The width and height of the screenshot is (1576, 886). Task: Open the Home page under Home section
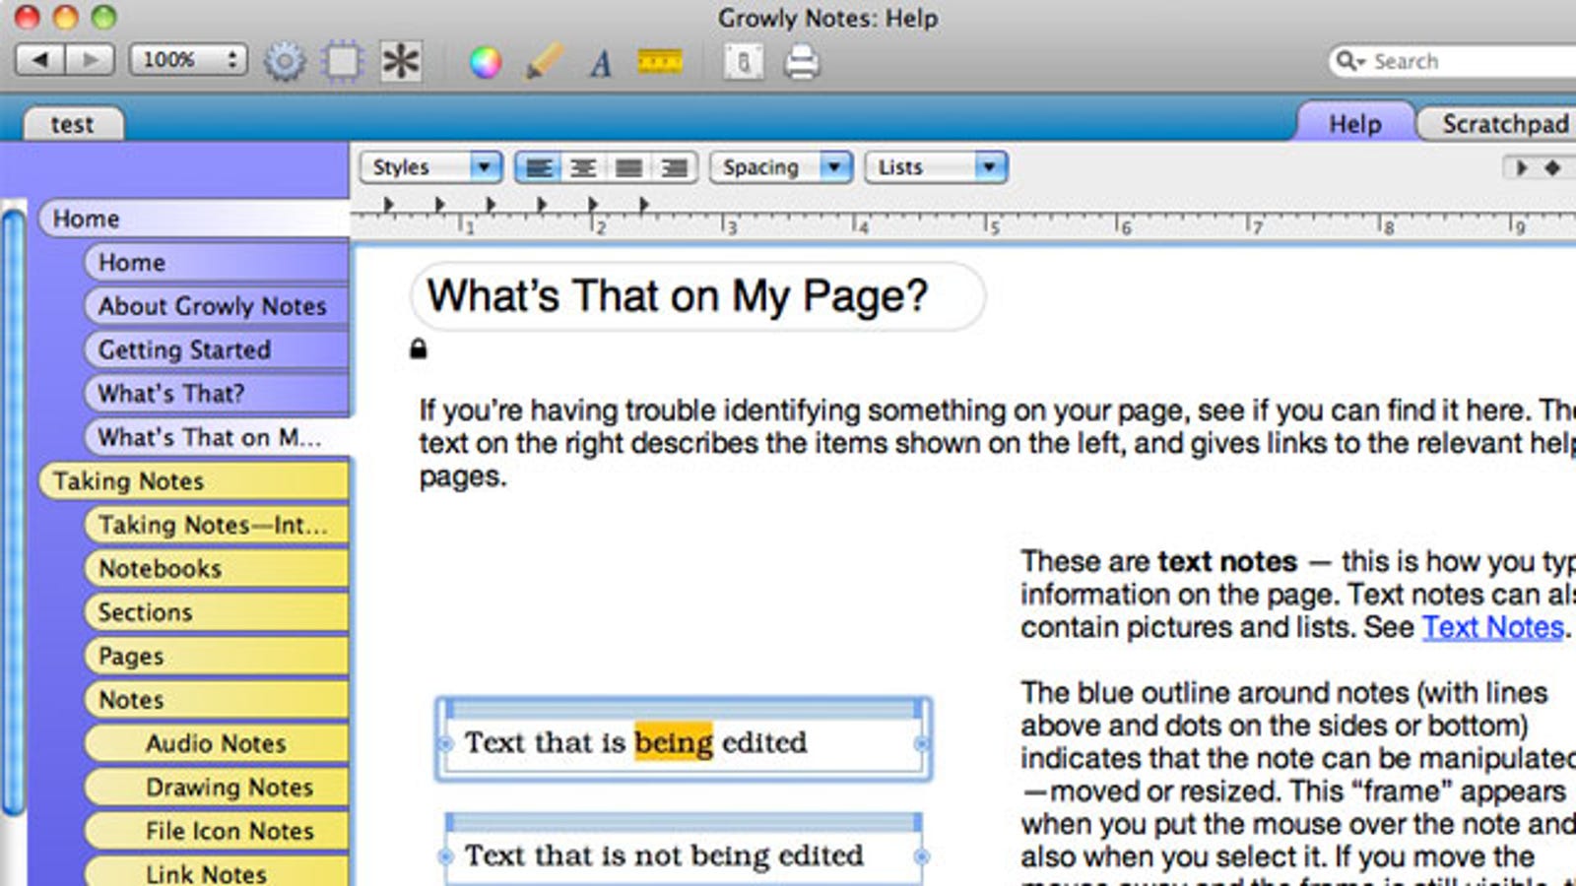(x=217, y=263)
